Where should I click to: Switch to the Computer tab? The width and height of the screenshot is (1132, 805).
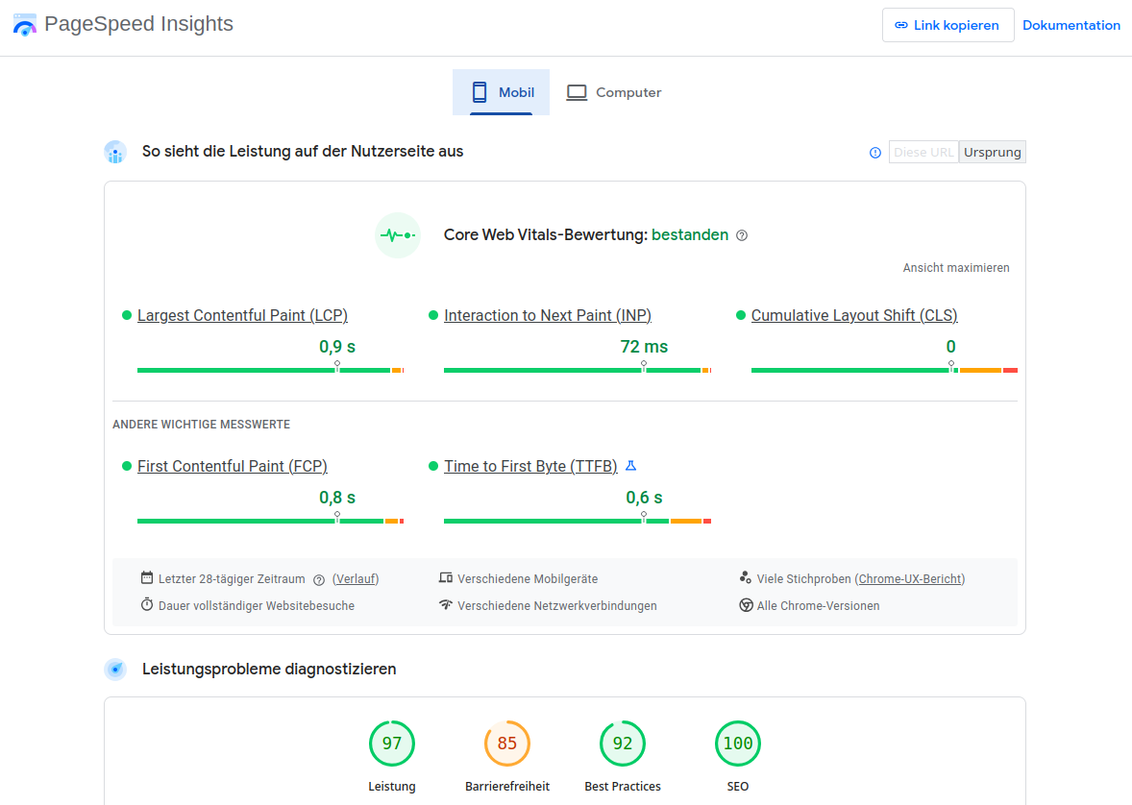click(614, 93)
